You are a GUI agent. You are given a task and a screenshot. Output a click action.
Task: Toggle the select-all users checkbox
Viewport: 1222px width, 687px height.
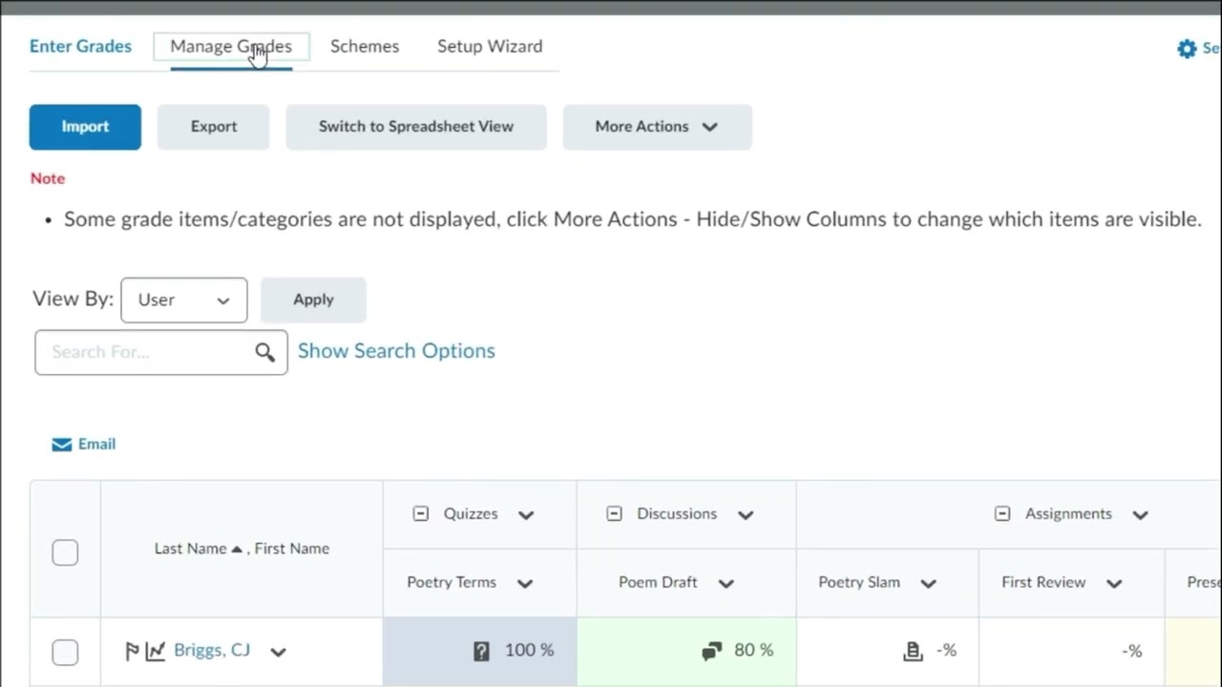pyautogui.click(x=65, y=552)
